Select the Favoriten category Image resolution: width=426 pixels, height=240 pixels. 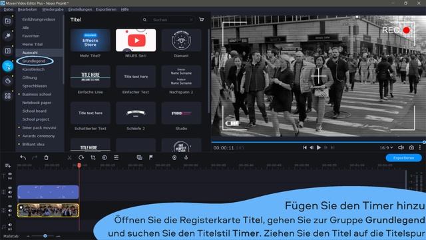point(31,36)
